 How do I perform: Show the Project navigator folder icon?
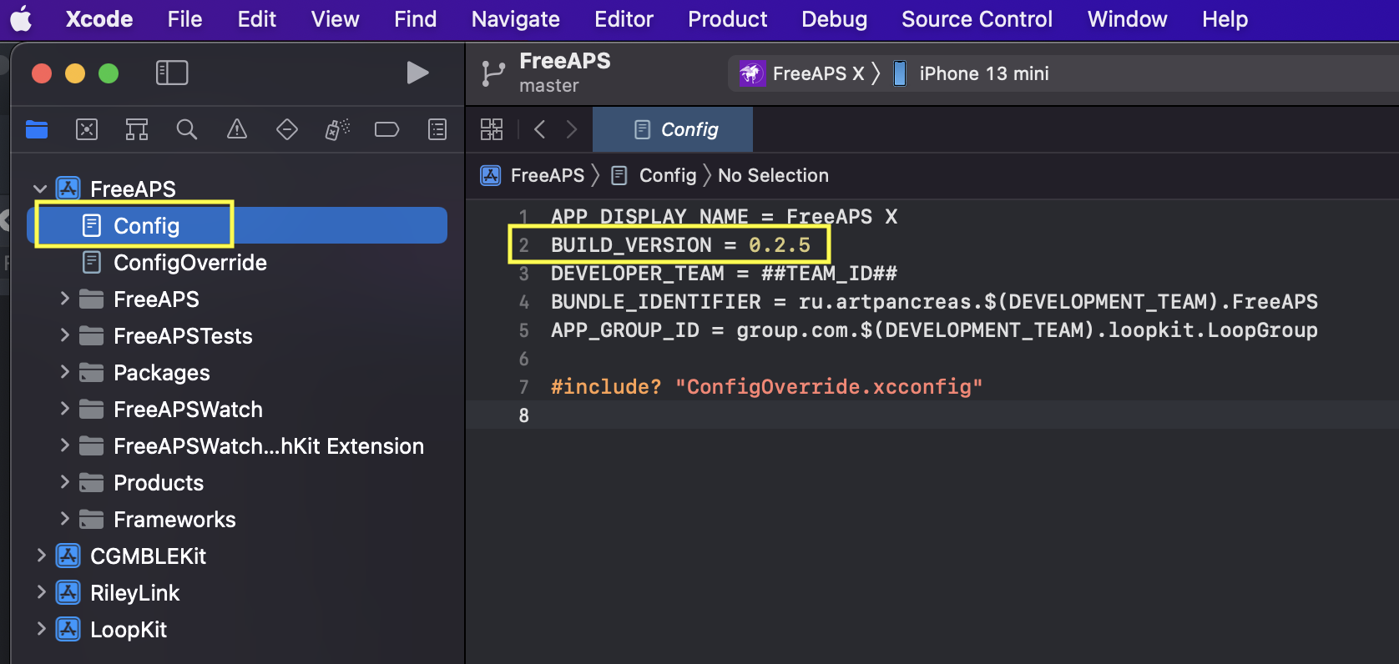37,129
